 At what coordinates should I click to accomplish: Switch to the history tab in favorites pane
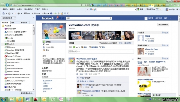(x=25, y=23)
